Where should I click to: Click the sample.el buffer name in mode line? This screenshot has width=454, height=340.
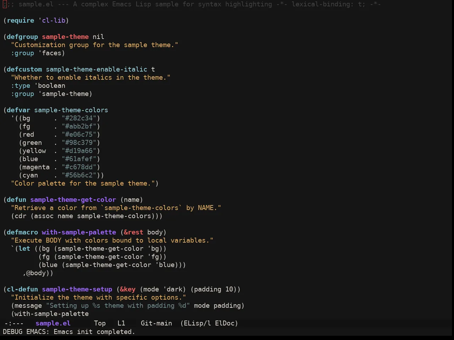53,323
